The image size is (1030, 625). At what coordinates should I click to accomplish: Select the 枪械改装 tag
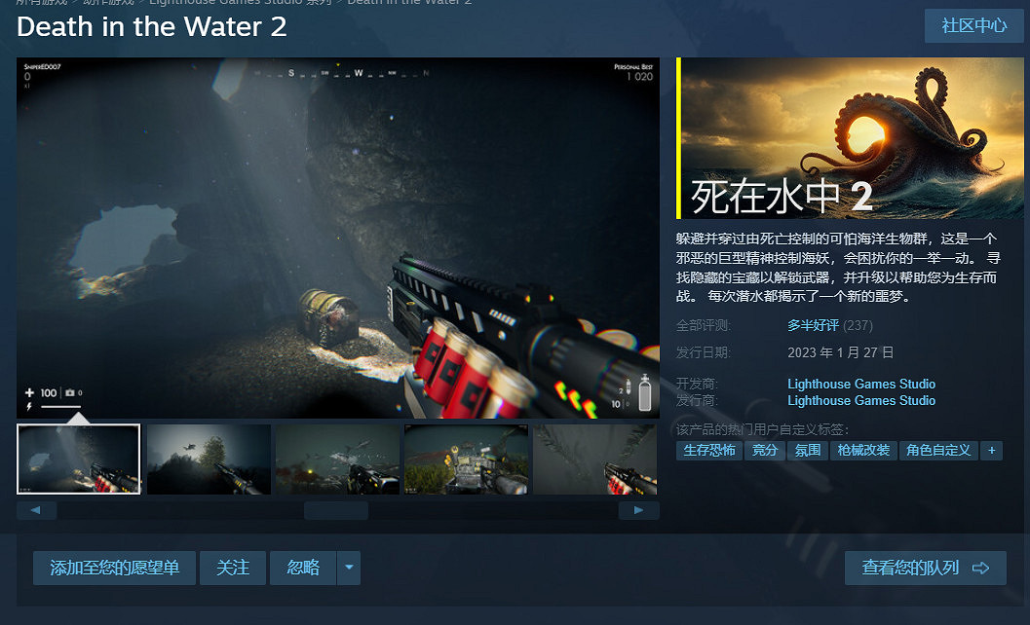pos(862,450)
